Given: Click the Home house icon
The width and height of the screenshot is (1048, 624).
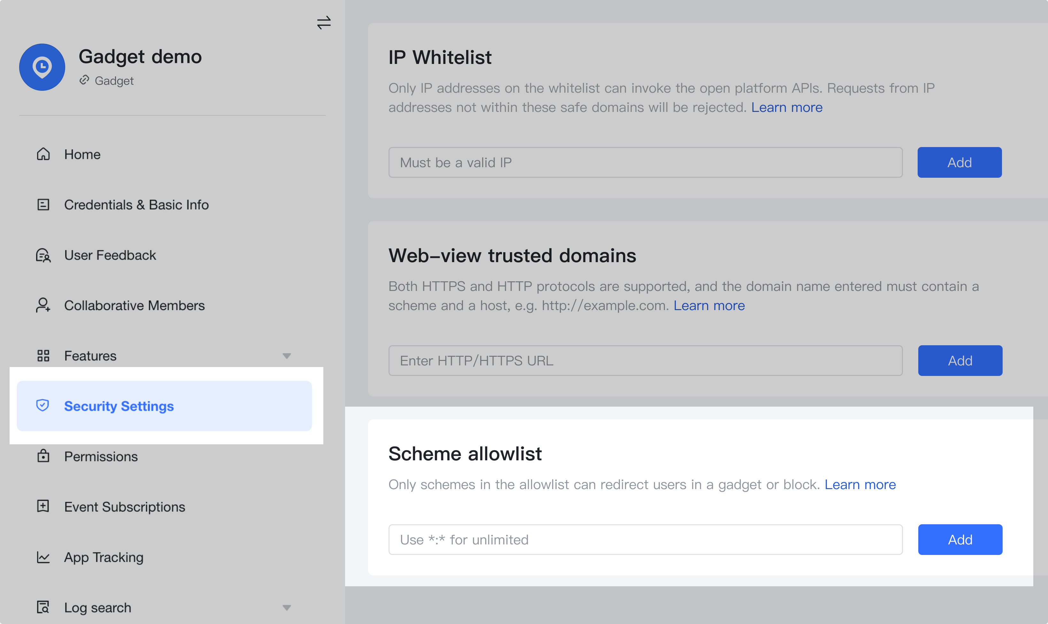Looking at the screenshot, I should (43, 154).
